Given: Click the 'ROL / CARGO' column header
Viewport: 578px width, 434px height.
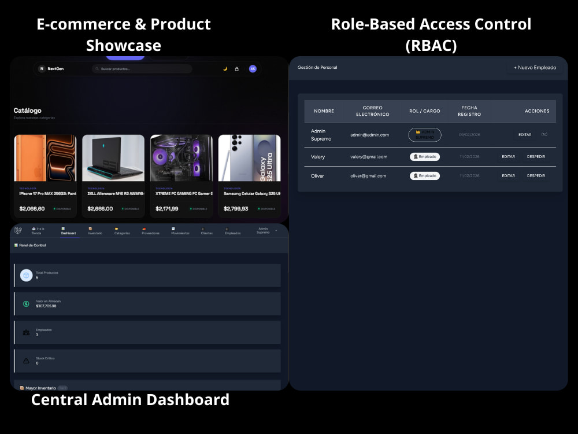Looking at the screenshot, I should coord(425,111).
